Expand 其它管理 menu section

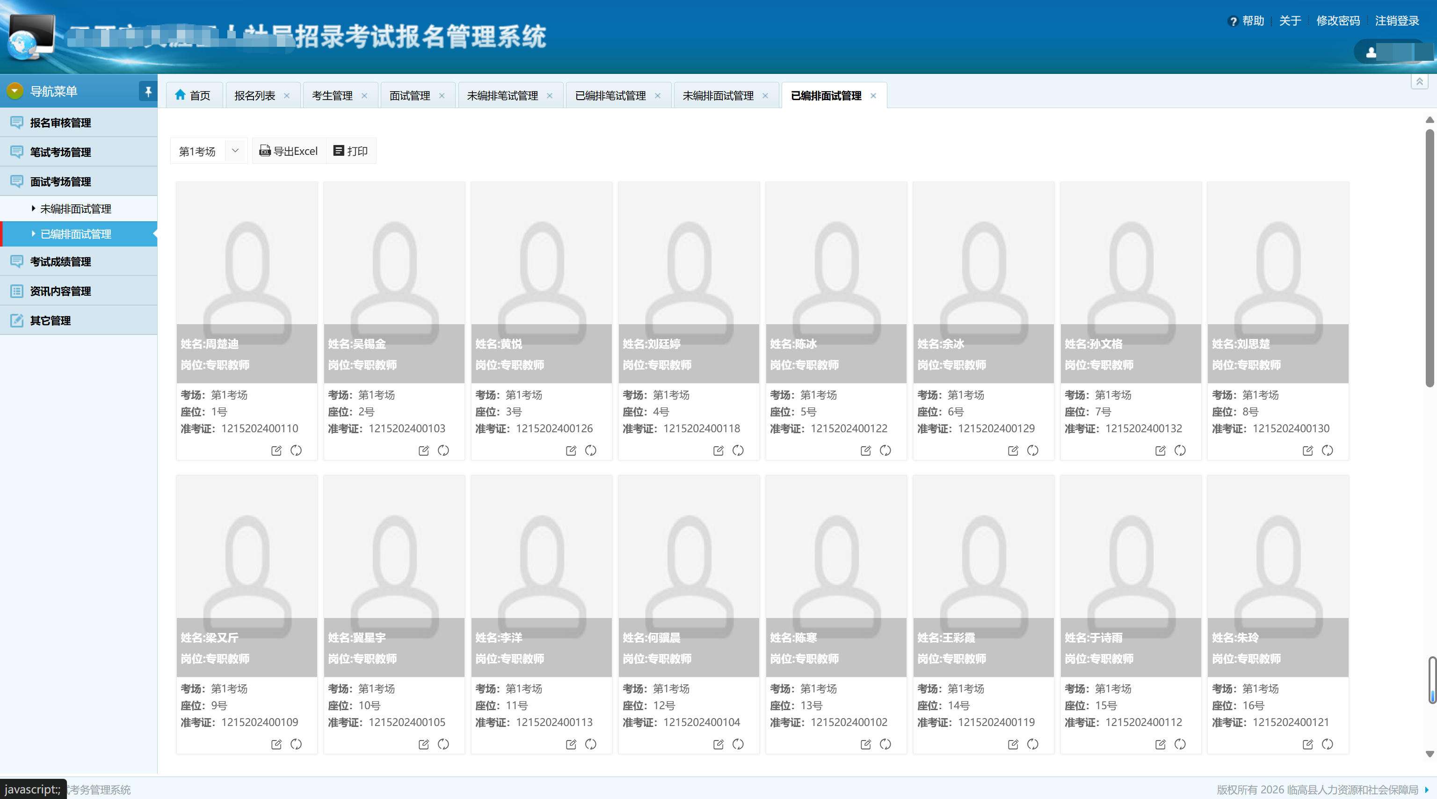click(x=79, y=320)
